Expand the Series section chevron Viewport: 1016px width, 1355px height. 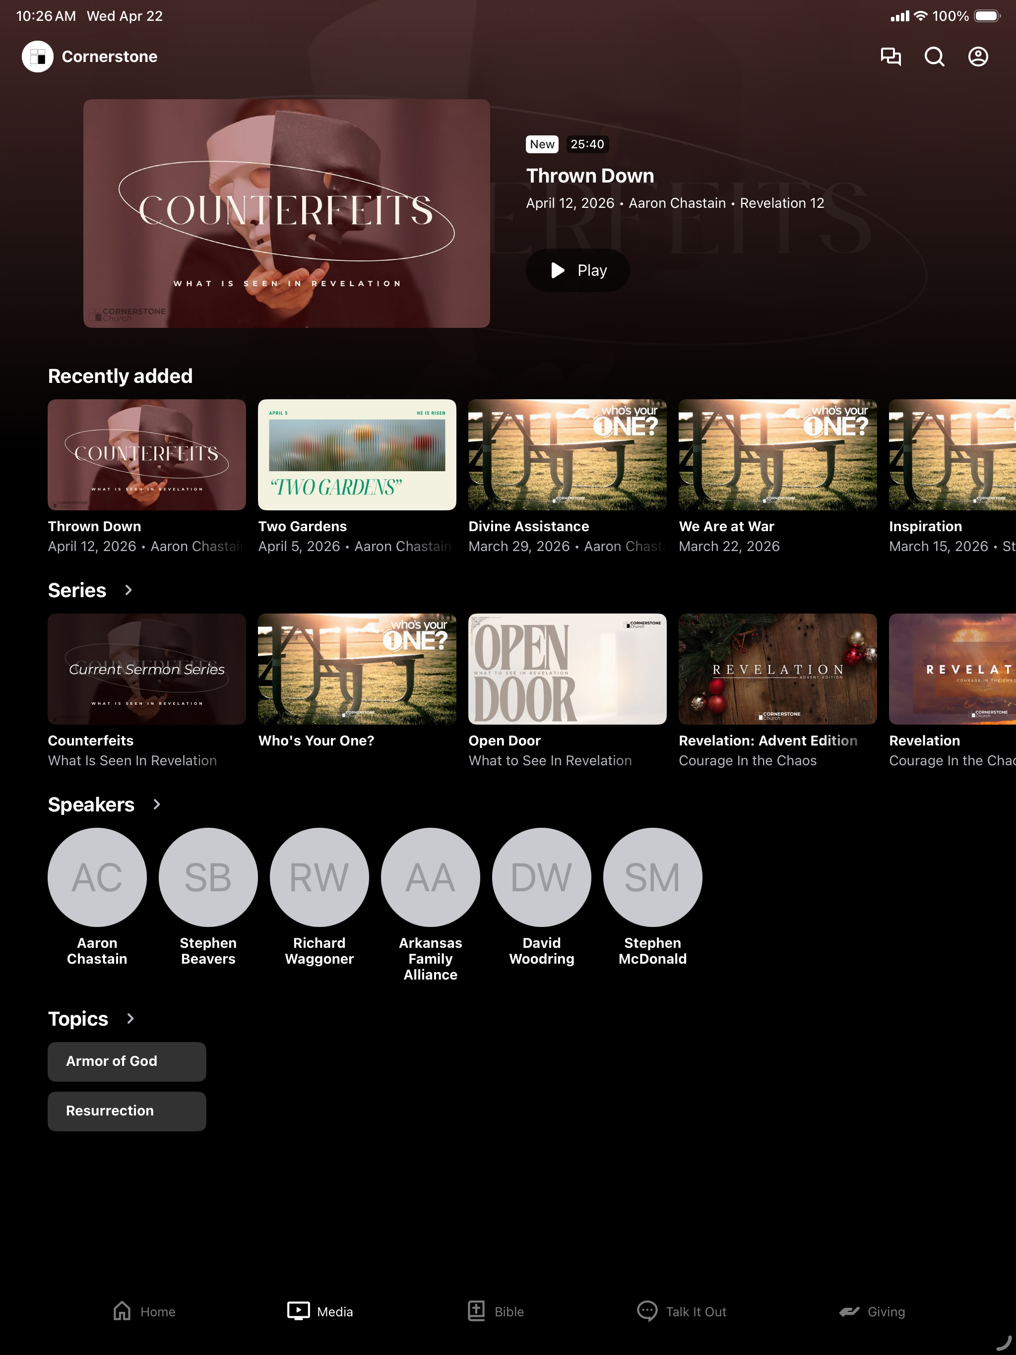tap(128, 590)
